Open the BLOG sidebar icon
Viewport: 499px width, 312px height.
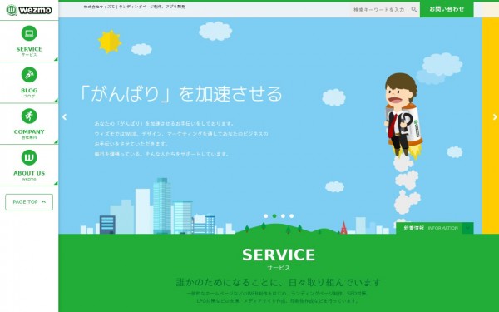coord(29,75)
